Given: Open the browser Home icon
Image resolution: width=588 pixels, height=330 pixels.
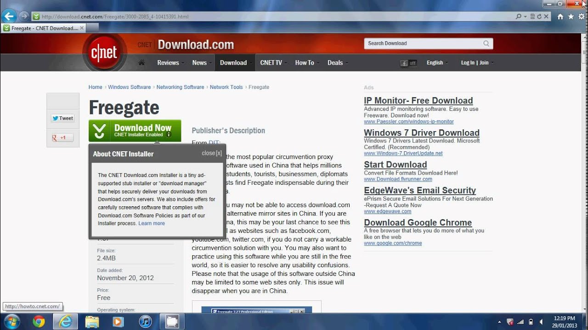Looking at the screenshot, I should [560, 16].
